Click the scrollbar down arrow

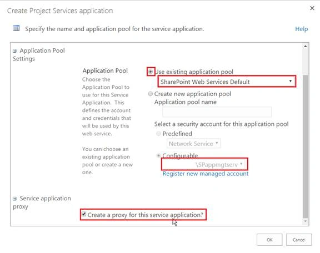tap(305, 221)
